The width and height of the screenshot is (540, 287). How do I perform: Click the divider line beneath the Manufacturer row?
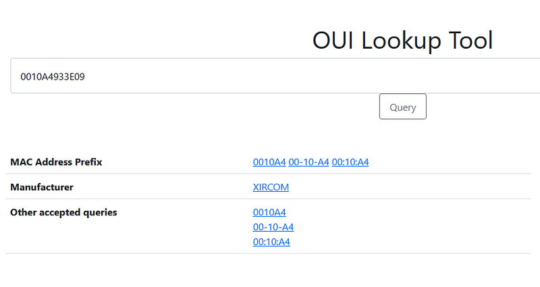[268, 199]
